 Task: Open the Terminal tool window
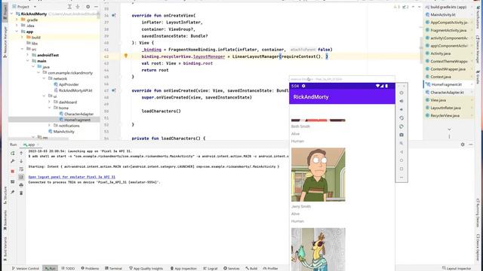point(113,268)
